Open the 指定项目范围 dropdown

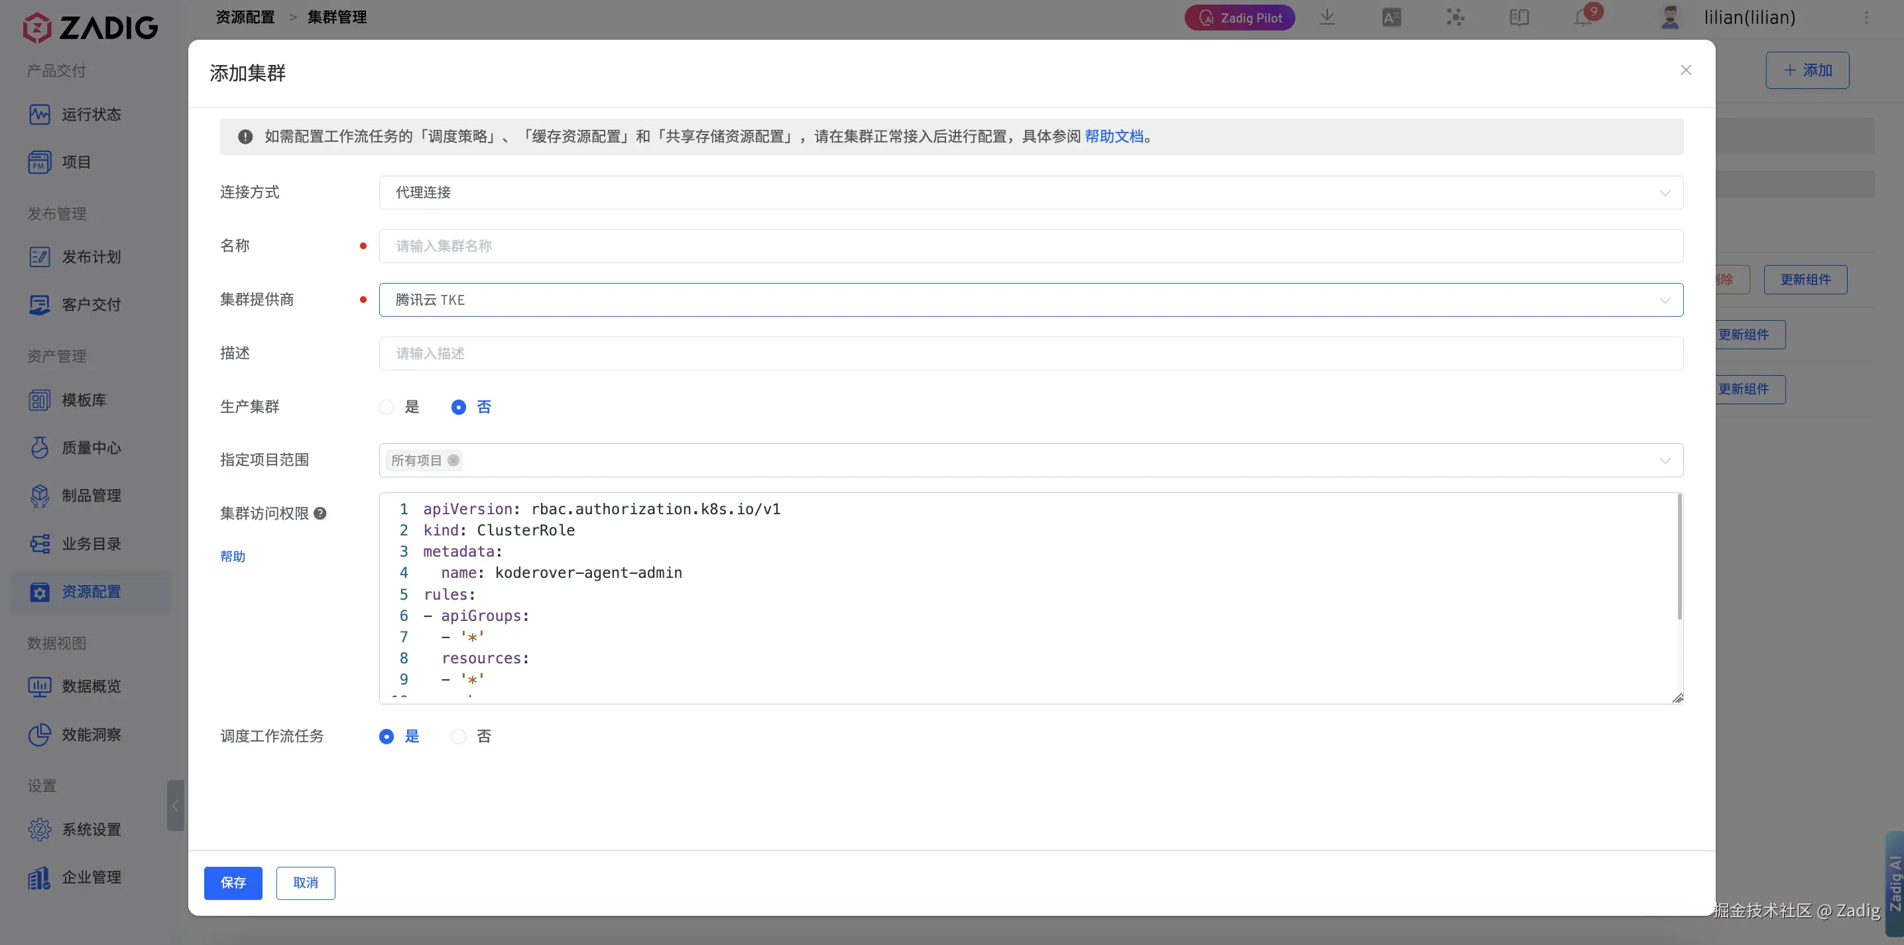click(x=1030, y=461)
